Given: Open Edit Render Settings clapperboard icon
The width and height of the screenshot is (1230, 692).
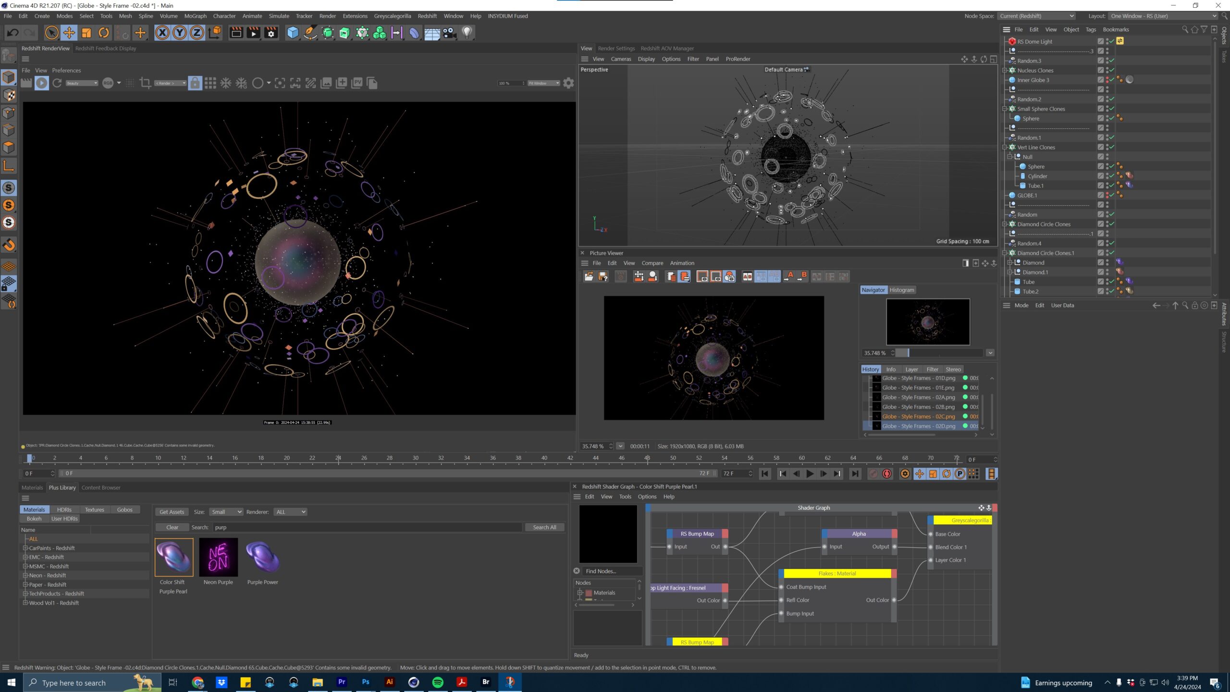Looking at the screenshot, I should 271,33.
